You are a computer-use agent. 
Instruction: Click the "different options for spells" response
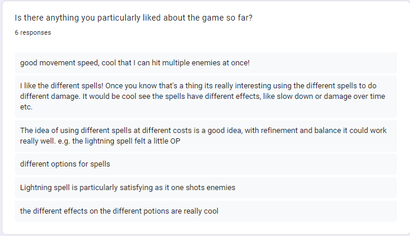pyautogui.click(x=65, y=164)
